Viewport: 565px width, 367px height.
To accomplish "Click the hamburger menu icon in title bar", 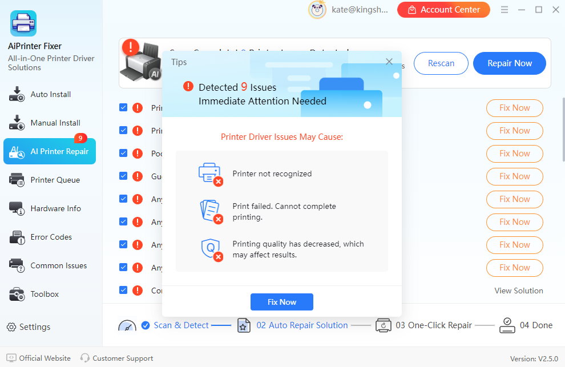I will click(505, 10).
